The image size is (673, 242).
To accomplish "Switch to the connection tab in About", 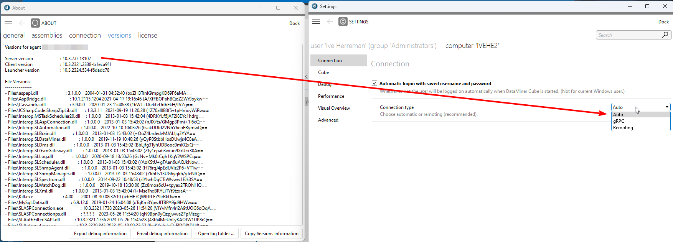I will (85, 35).
